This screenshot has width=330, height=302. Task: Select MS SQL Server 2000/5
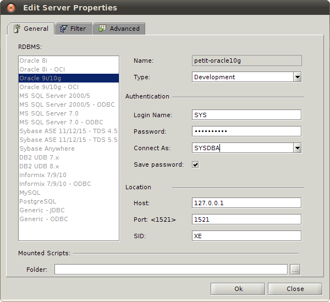click(69, 96)
